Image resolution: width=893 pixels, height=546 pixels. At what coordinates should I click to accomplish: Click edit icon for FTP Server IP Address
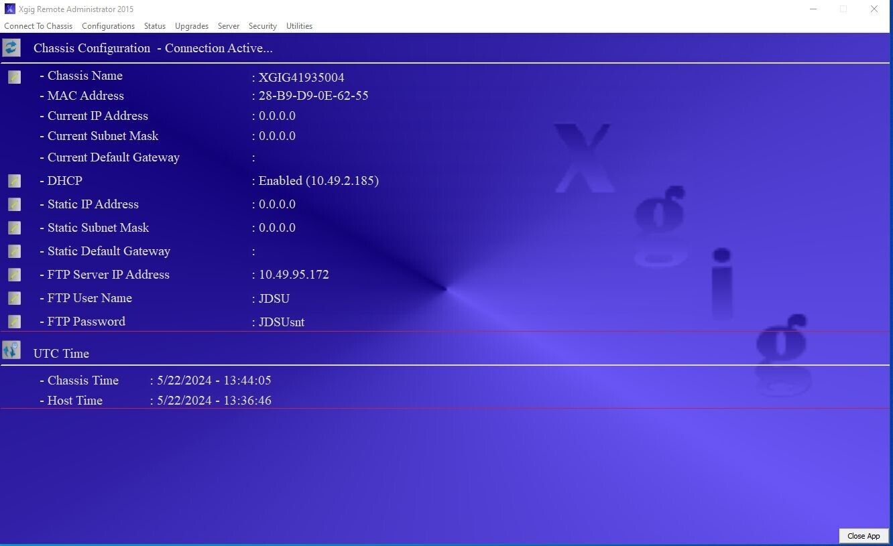pos(14,275)
